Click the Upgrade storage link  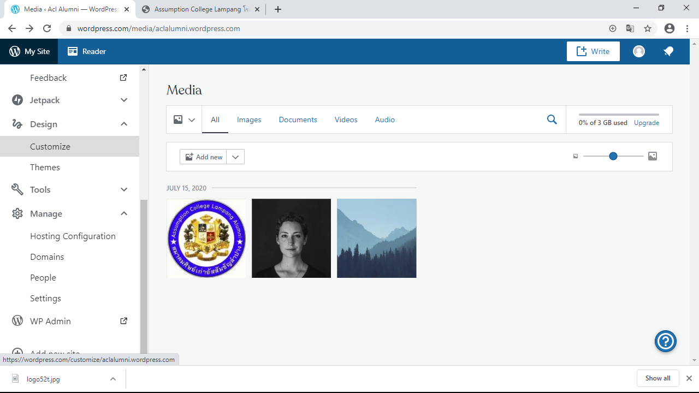point(646,123)
